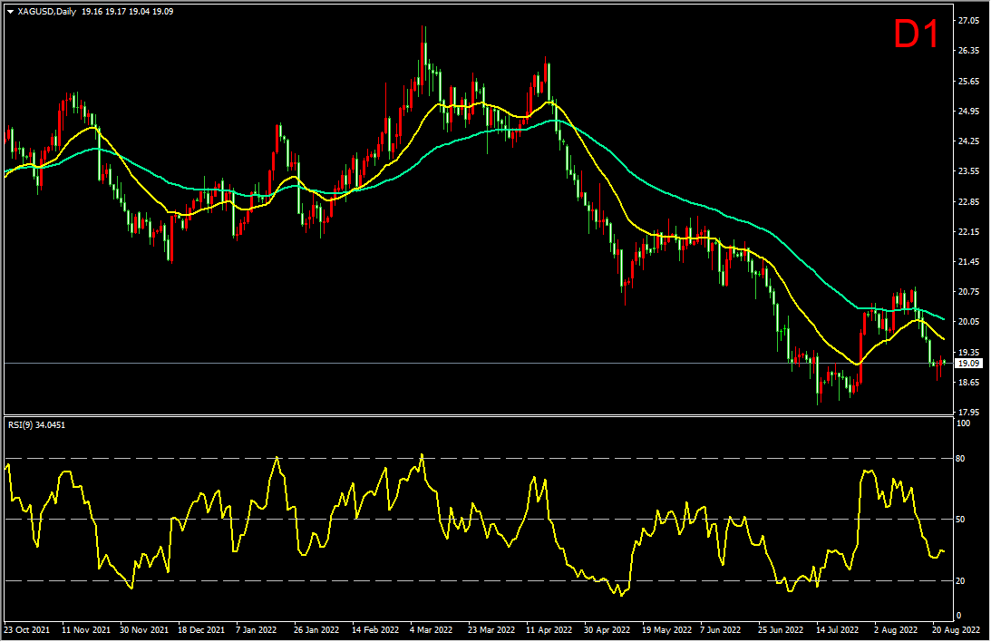Image resolution: width=991 pixels, height=642 pixels.
Task: Click the RSI(9) 34.0451 indicator label
Action: point(36,424)
